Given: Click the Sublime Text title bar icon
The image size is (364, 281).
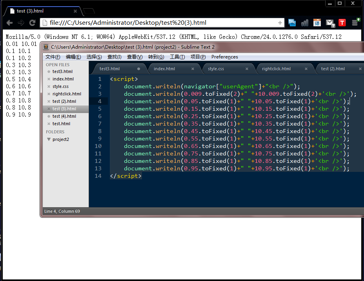Looking at the screenshot, I should [46, 47].
